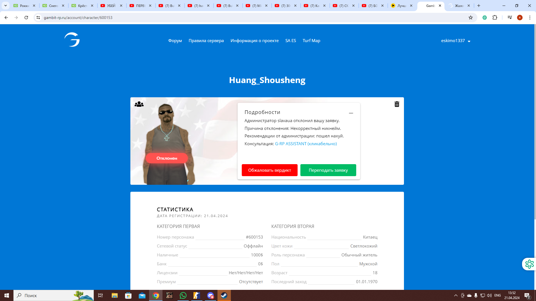Expand the eskimo1337 account dropdown
The height and width of the screenshot is (301, 536).
pos(456,41)
